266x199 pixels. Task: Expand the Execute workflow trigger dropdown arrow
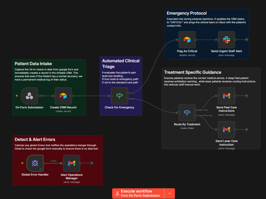tap(170, 193)
